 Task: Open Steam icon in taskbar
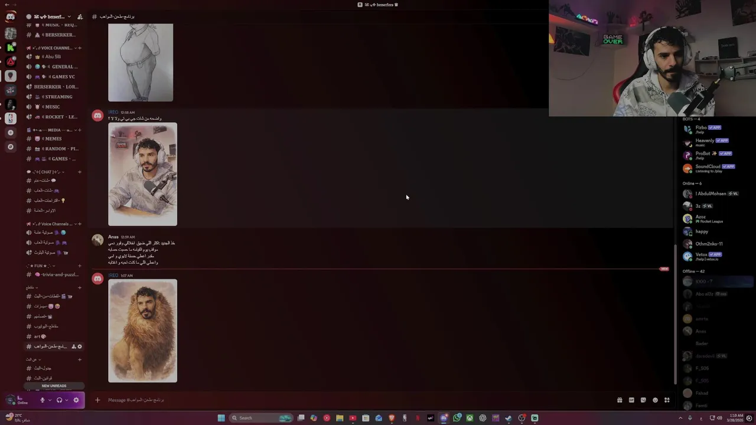click(x=509, y=418)
